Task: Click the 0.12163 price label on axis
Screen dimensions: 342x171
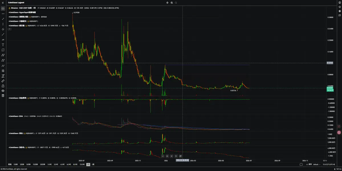Action: (330, 63)
